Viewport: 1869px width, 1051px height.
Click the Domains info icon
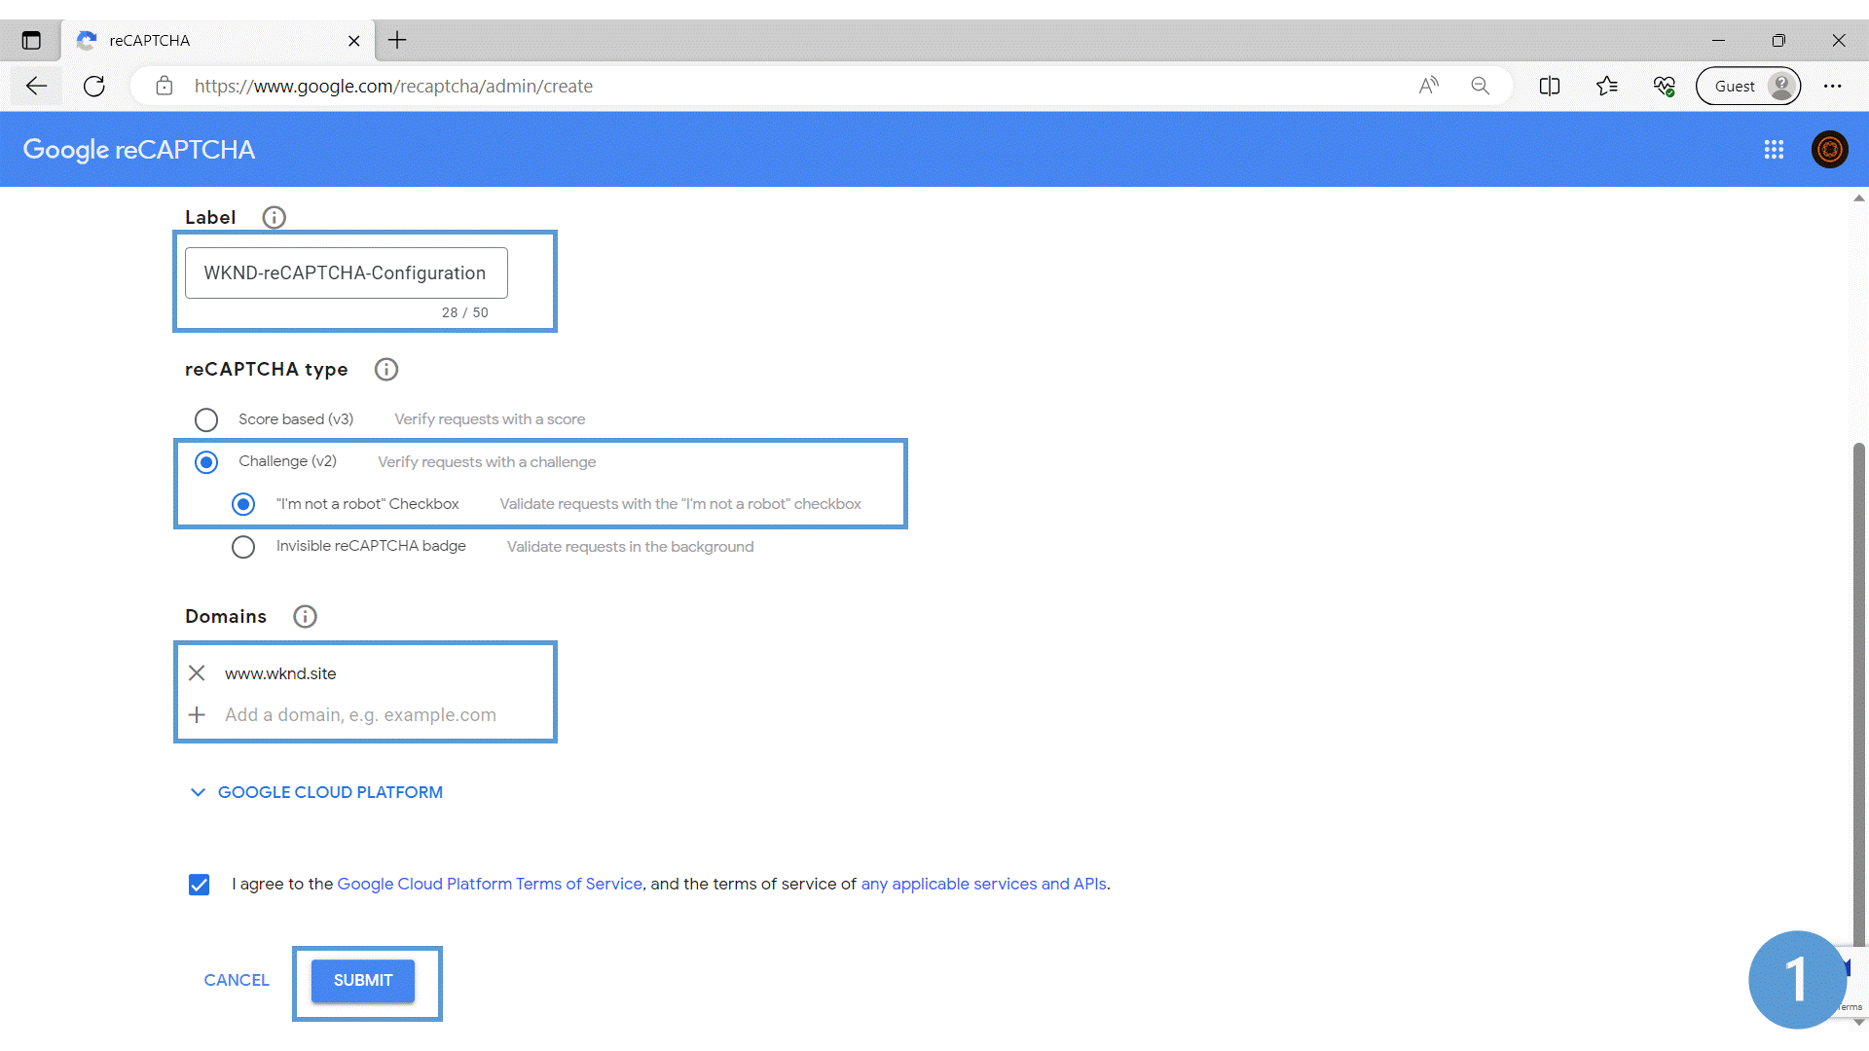click(x=305, y=616)
